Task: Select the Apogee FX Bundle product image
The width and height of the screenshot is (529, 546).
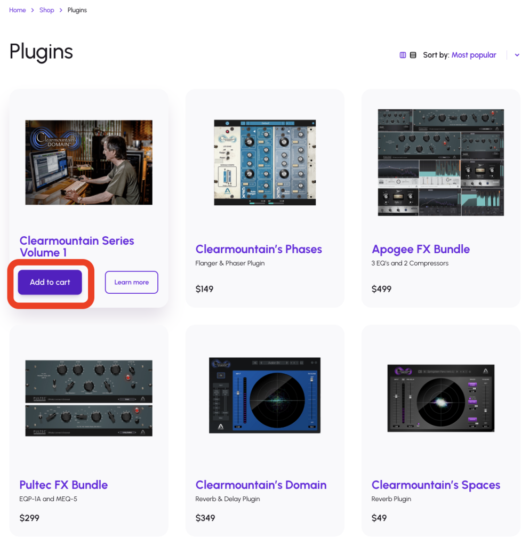Action: [x=440, y=162]
